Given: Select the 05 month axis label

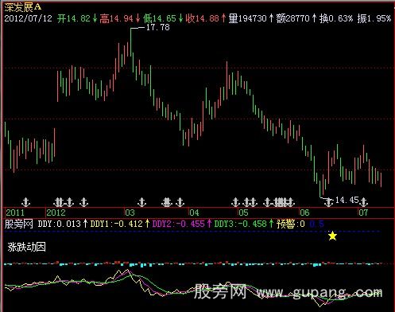Looking at the screenshot, I should click(x=243, y=213).
